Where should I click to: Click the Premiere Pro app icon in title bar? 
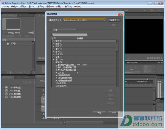tap(3, 3)
